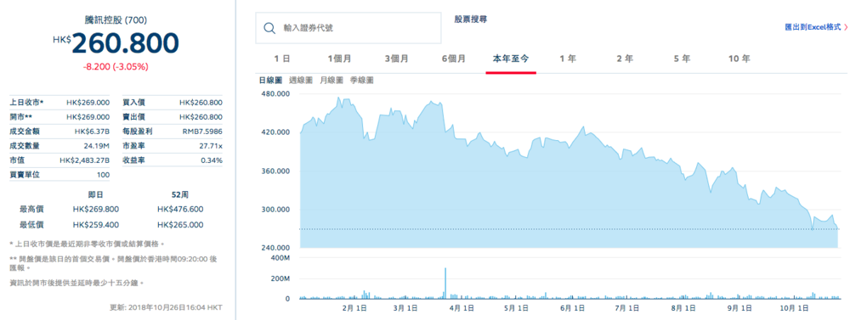Select the 1個月 time range tab
850x320 pixels.
(x=339, y=59)
